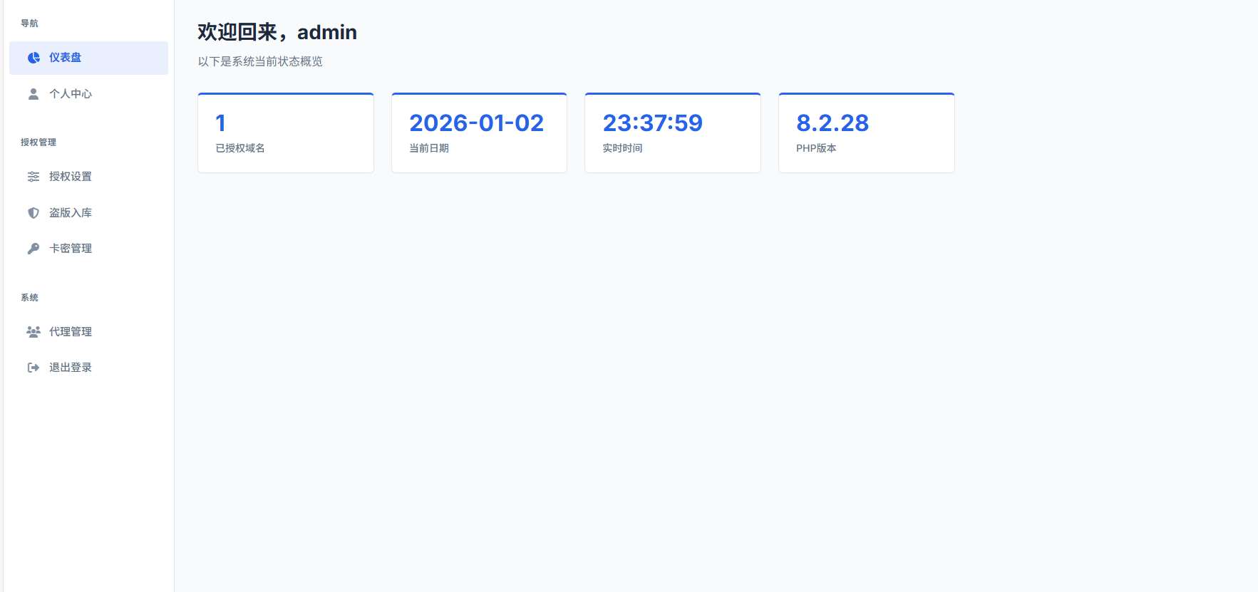Click the PHP版本 8.2.28 card
Screen dimensions: 1258x592
(x=866, y=133)
